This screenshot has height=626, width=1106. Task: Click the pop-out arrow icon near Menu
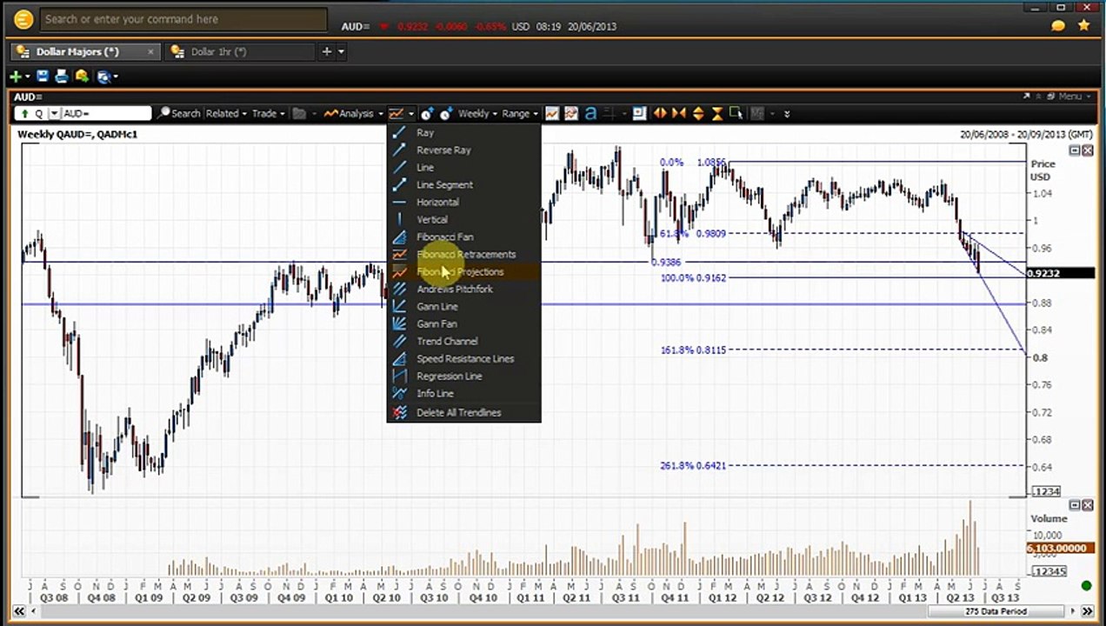click(1027, 97)
